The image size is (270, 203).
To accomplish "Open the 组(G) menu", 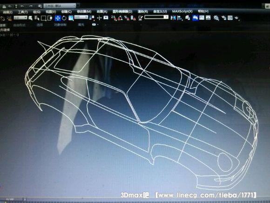I will pyautogui.click(x=36, y=12).
